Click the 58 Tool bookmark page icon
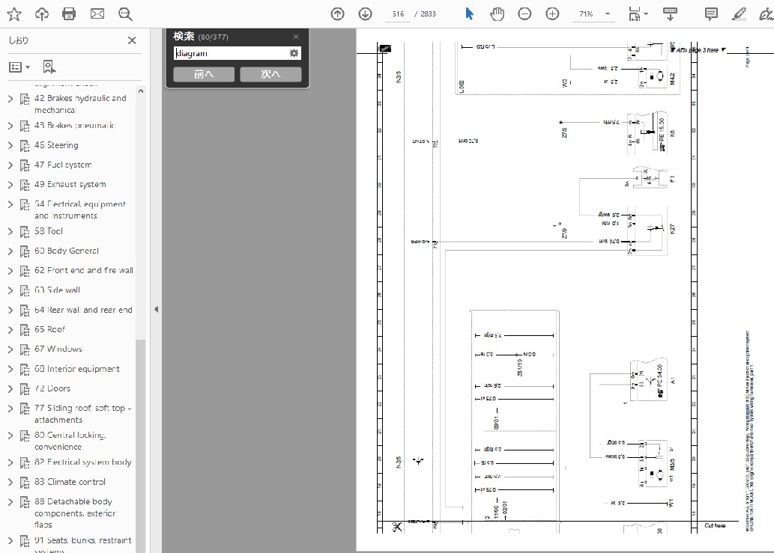 coord(25,232)
